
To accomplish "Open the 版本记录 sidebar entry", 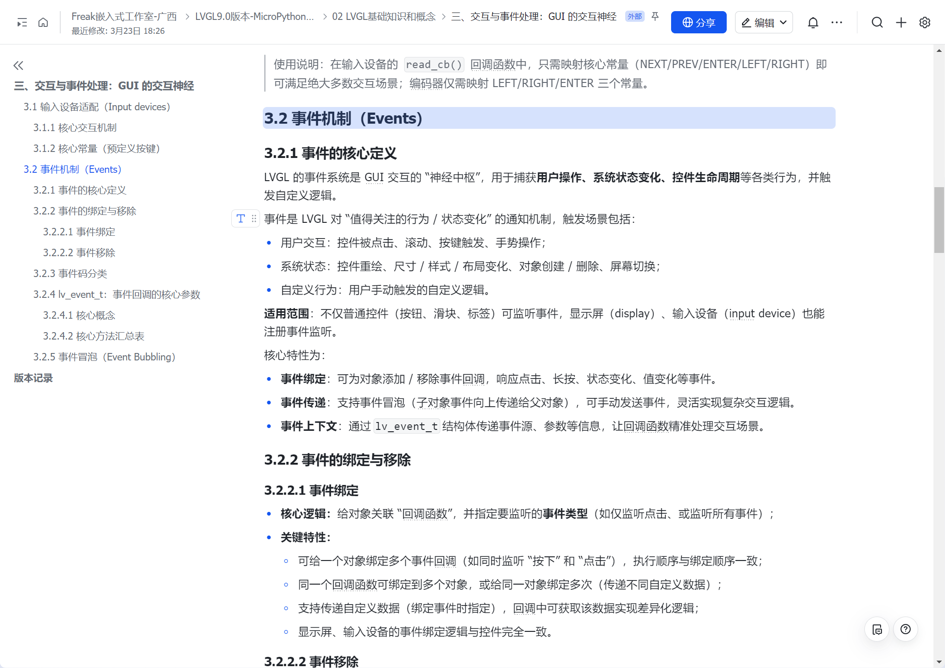I will point(33,378).
